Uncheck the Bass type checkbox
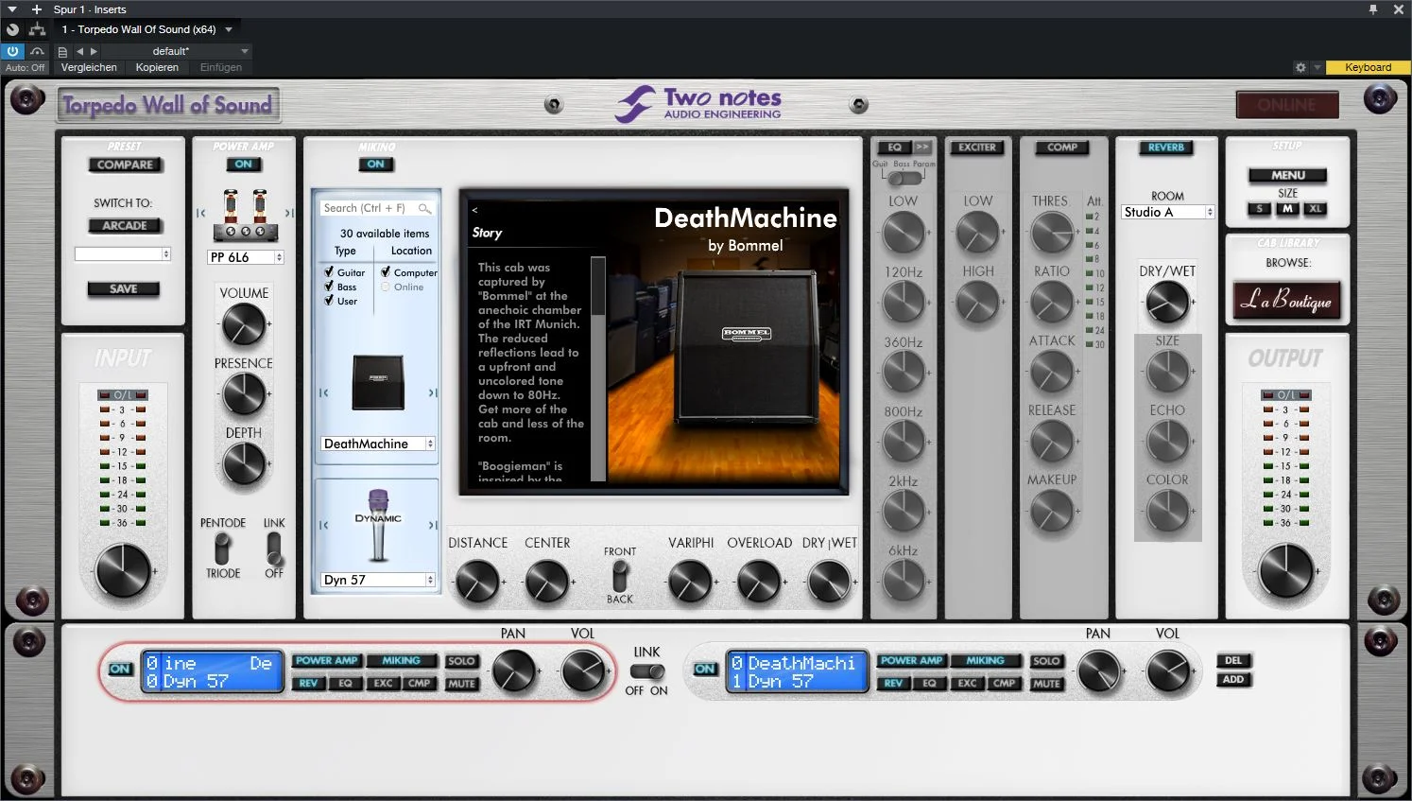Screen dimensions: 1412x801 [329, 286]
